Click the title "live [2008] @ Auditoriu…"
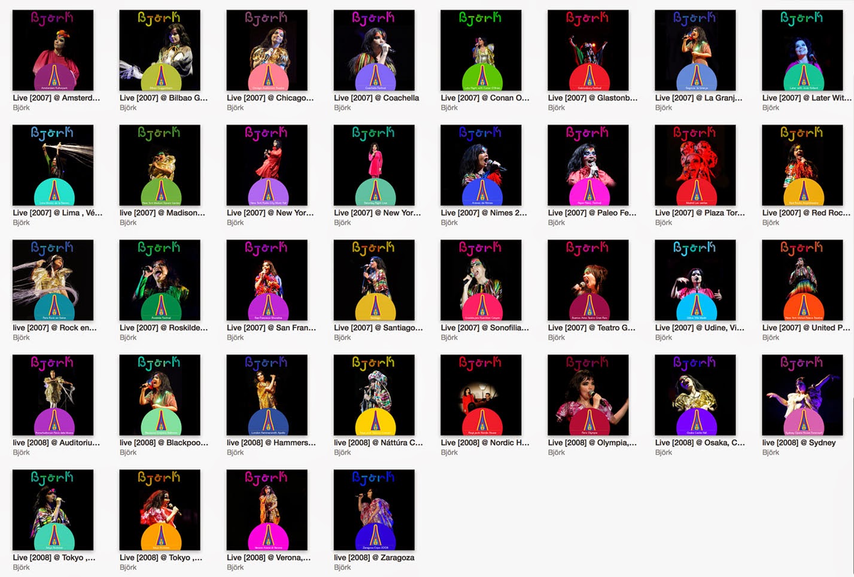The height and width of the screenshot is (577, 854). (x=56, y=442)
